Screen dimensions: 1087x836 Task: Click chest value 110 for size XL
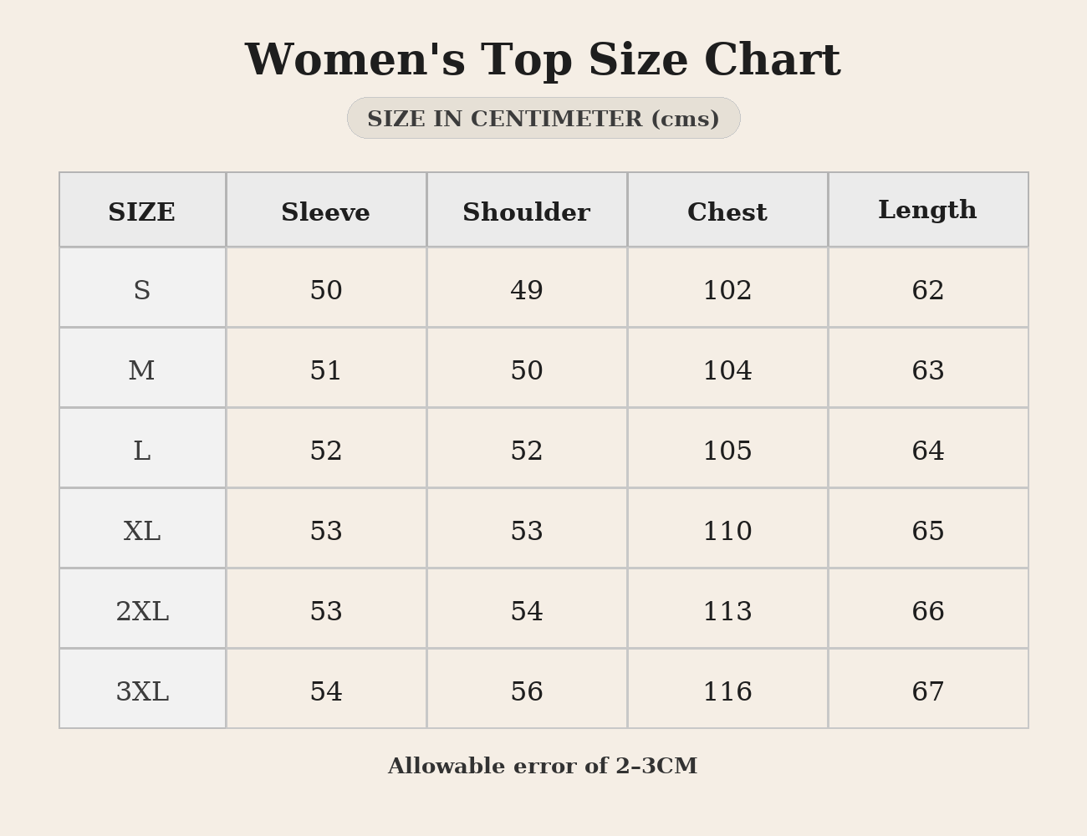tap(727, 531)
